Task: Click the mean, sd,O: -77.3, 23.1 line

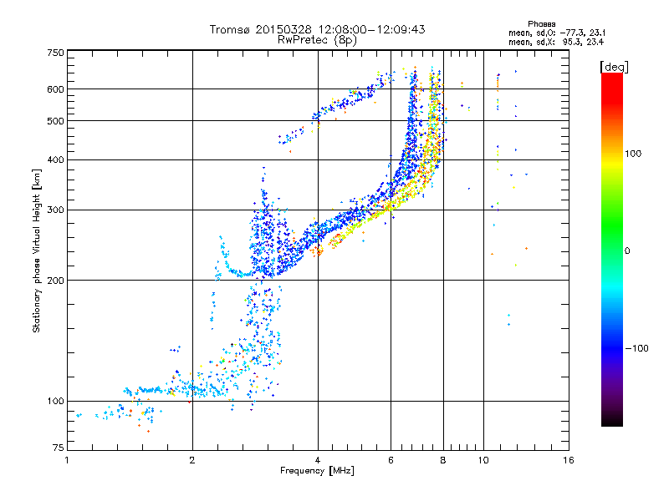Action: pyautogui.click(x=557, y=33)
